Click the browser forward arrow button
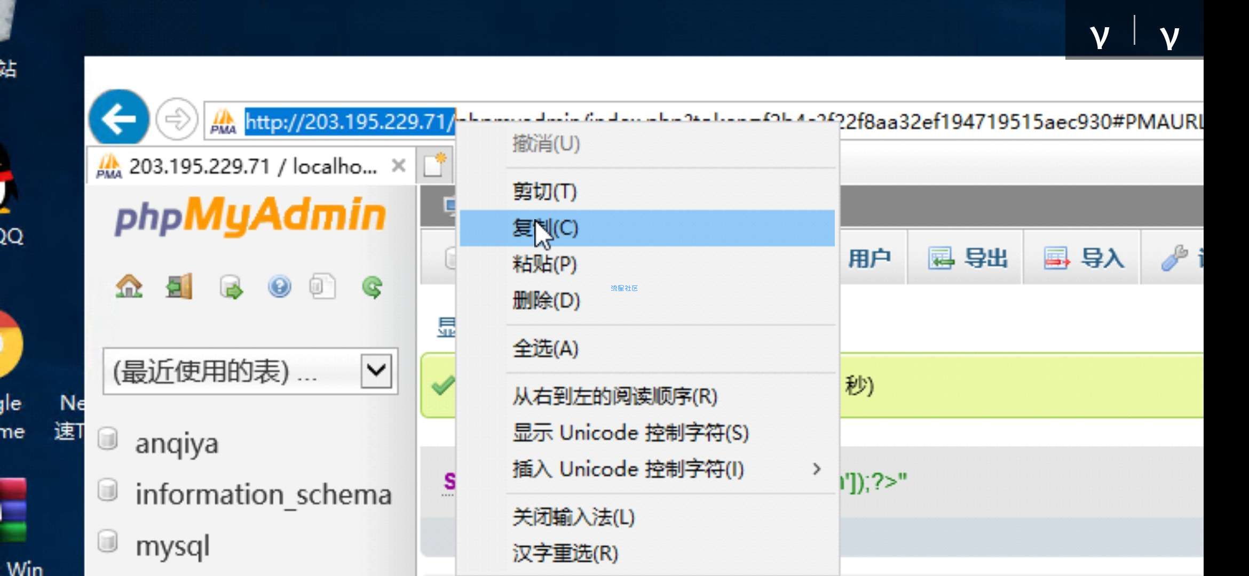1249x576 pixels. pyautogui.click(x=177, y=119)
